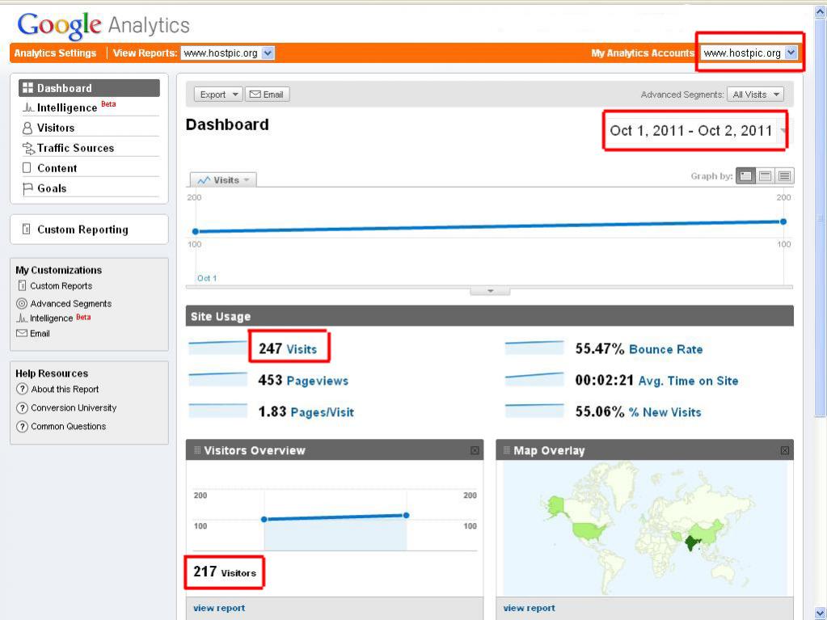Open the Dashboard grid icon
Image resolution: width=827 pixels, height=620 pixels.
(28, 88)
